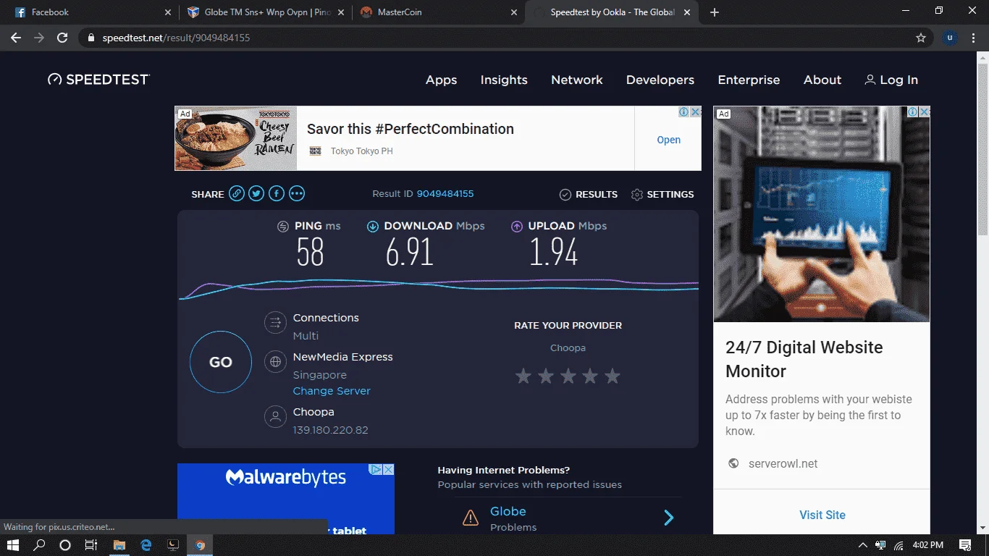
Task: Click the Speedtest logo
Action: click(98, 80)
